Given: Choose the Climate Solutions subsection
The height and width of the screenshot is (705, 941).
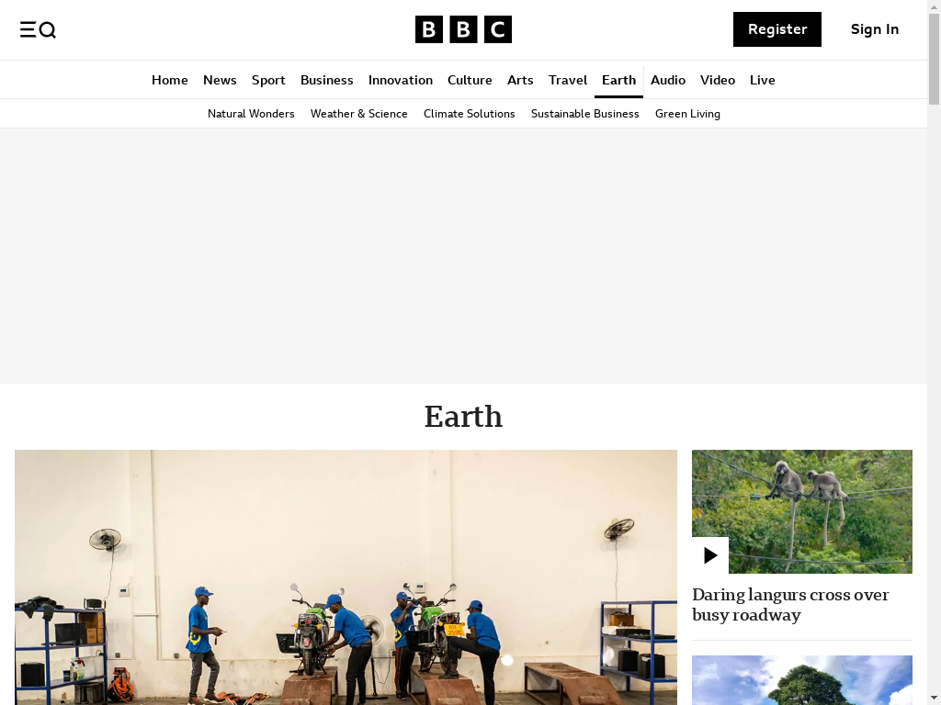Looking at the screenshot, I should 470,114.
